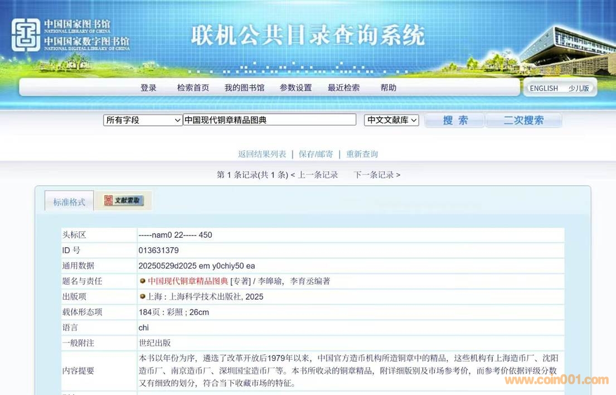This screenshot has width=616, height=395.
Task: Select the 标准格式 standard format tab
Action: click(69, 202)
